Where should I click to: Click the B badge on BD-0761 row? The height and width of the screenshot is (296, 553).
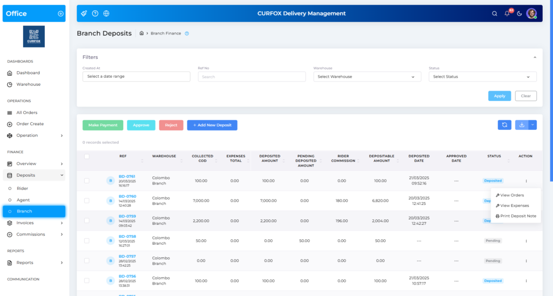tap(110, 181)
